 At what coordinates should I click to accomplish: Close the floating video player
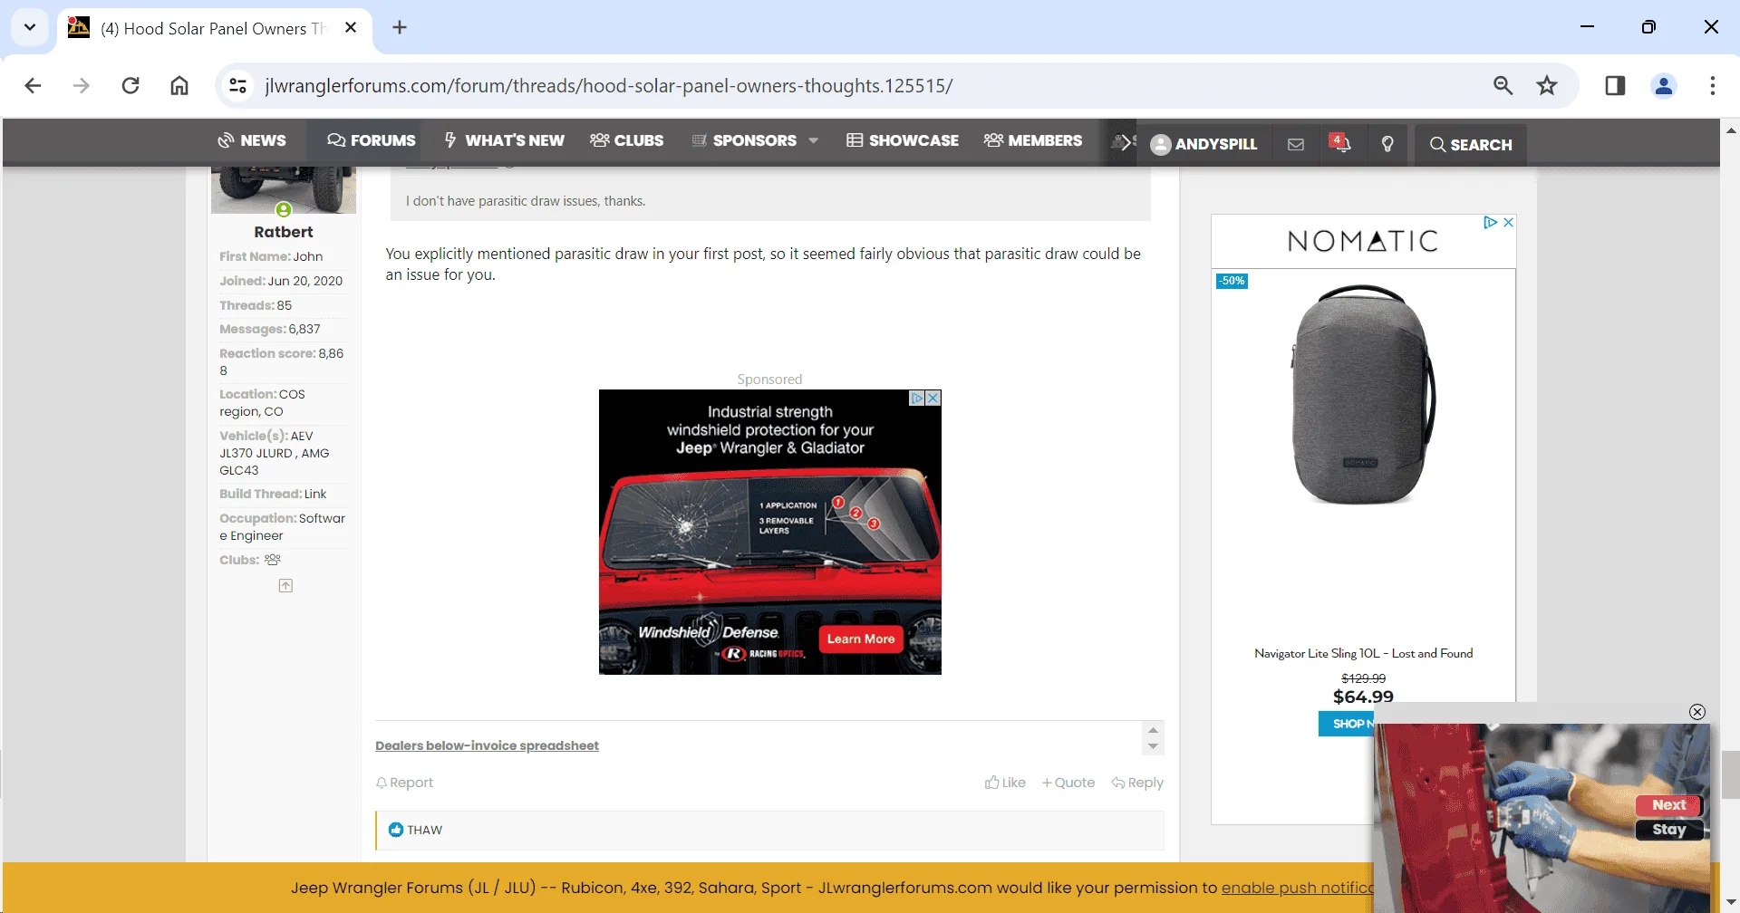click(x=1697, y=712)
